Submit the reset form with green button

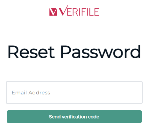pos(74,117)
